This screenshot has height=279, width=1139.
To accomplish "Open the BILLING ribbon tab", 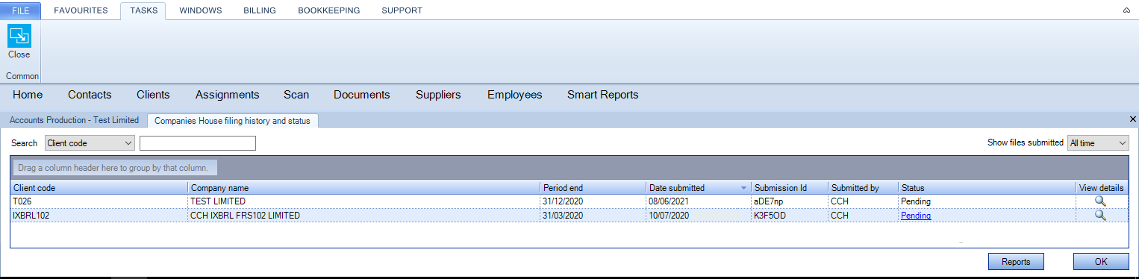I will pos(260,10).
